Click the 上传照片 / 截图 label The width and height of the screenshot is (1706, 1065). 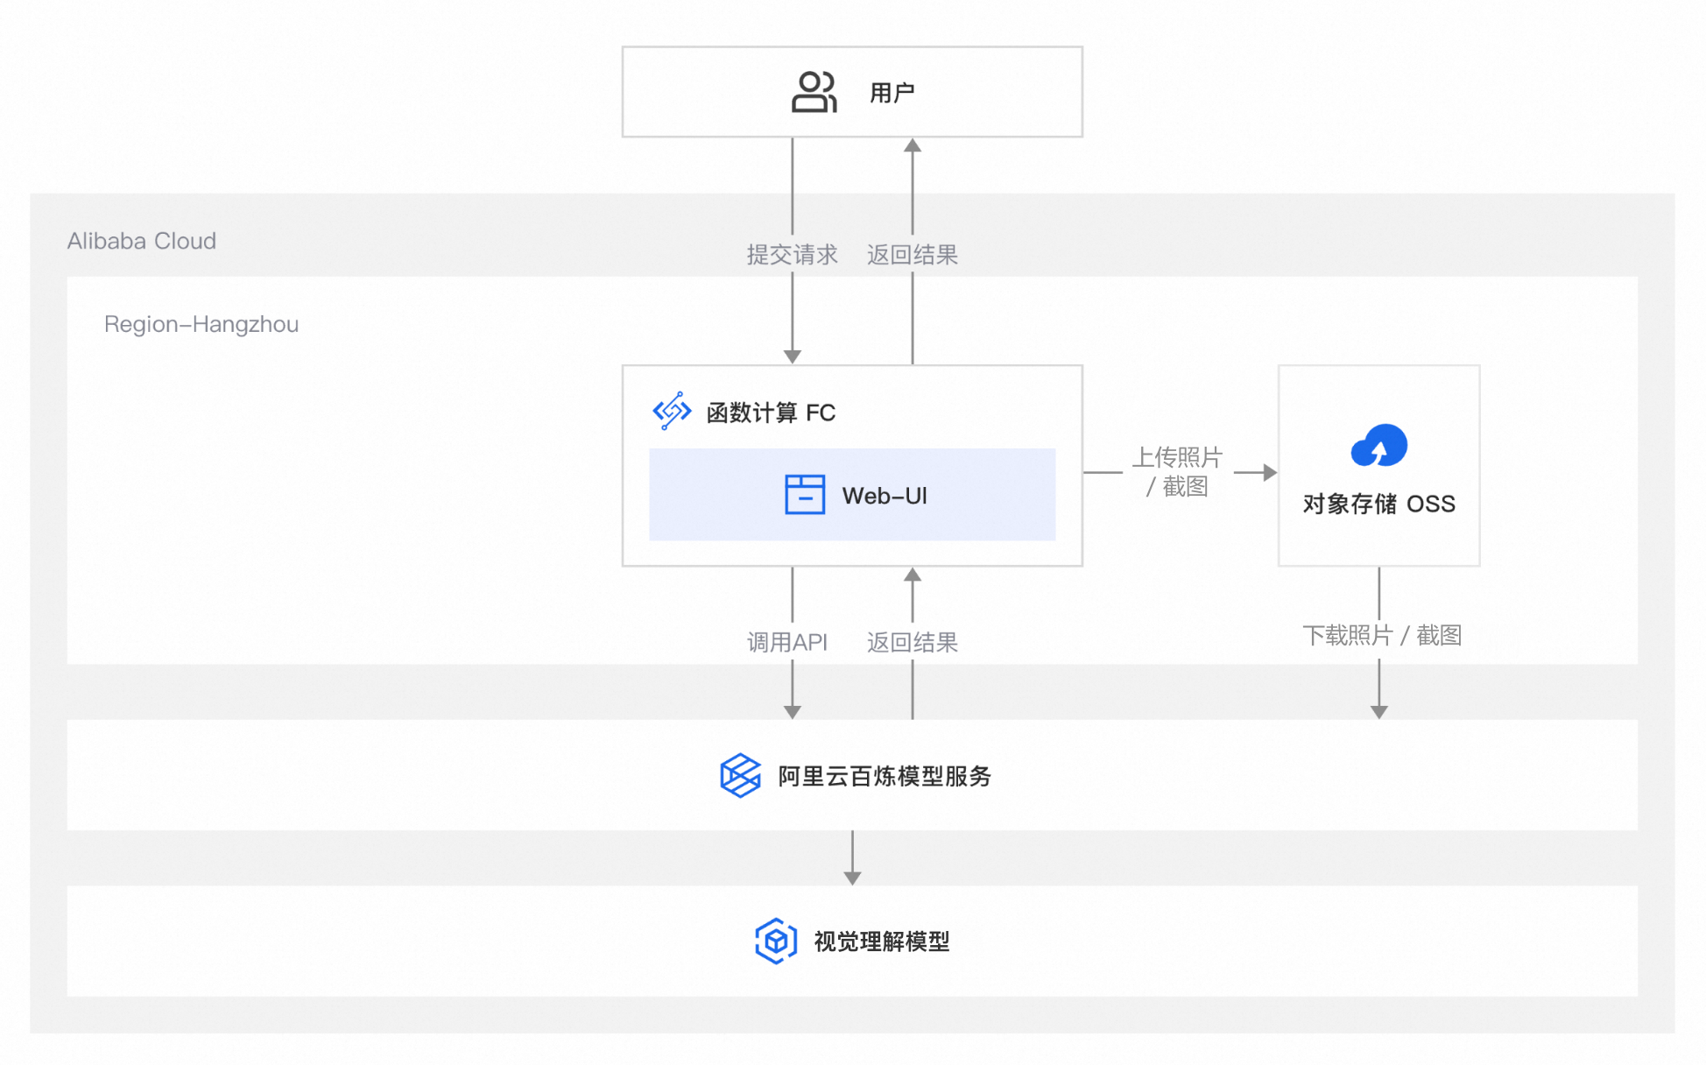point(1176,471)
